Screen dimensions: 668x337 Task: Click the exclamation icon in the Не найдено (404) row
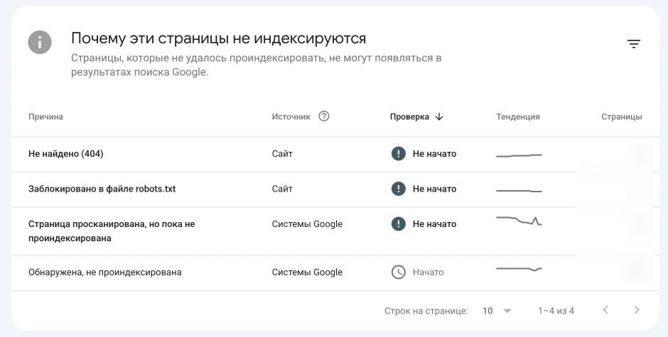(x=399, y=154)
